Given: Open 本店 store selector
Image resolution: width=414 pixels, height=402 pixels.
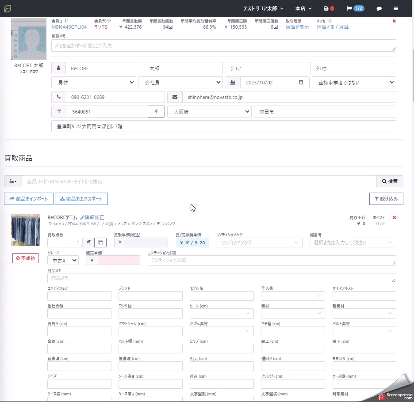Looking at the screenshot, I should click(303, 8).
